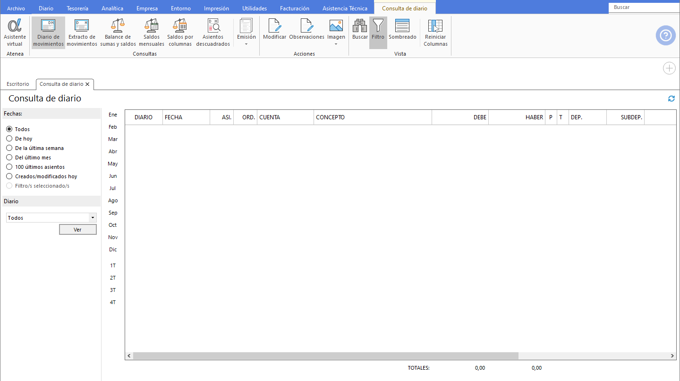The image size is (680, 381).
Task: Select Diario de movimientos view
Action: [x=48, y=33]
